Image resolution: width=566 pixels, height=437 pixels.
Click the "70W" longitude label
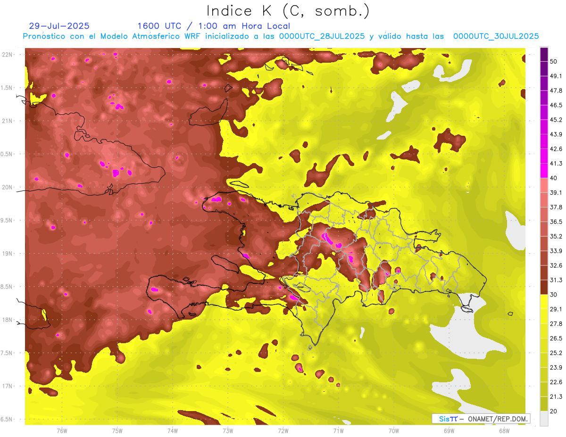pos(394,431)
